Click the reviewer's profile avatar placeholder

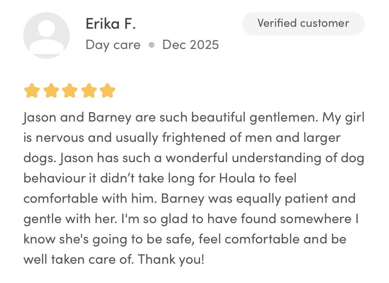tap(46, 35)
